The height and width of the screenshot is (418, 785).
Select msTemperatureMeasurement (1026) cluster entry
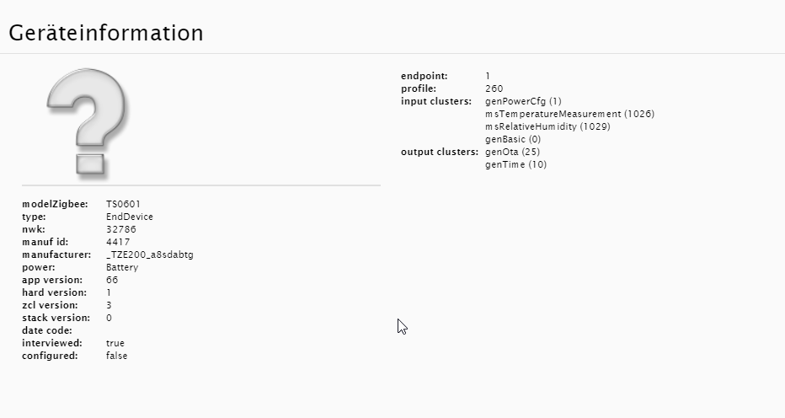(x=569, y=114)
